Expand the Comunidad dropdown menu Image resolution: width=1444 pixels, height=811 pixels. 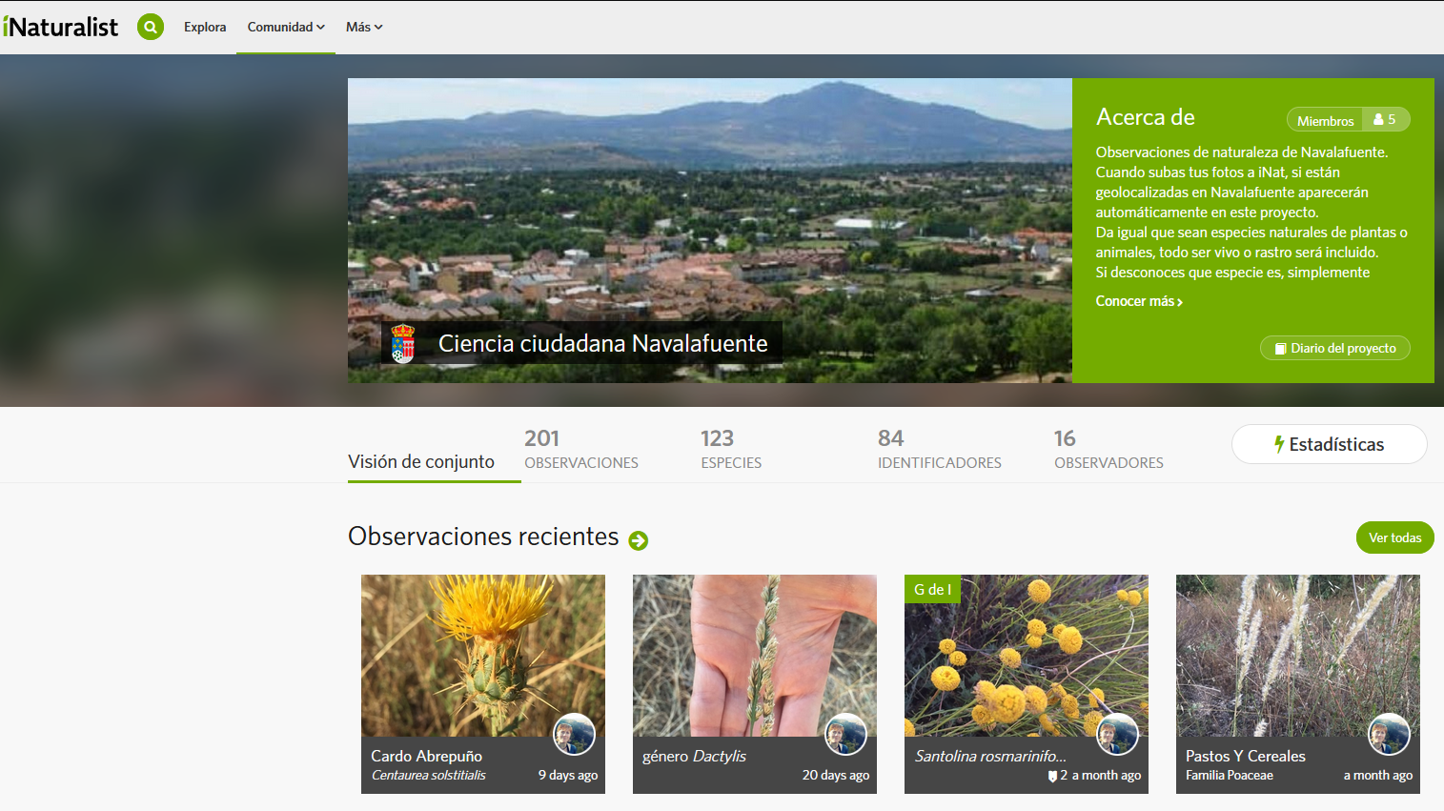286,27
